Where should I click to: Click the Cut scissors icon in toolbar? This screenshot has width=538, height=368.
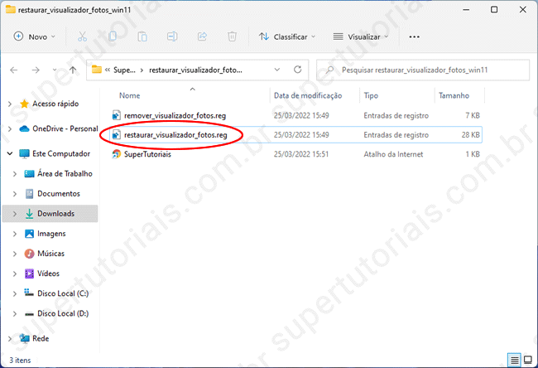[x=82, y=36]
